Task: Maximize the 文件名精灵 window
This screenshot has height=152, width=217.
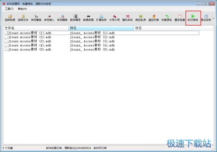Action: (x=205, y=4)
